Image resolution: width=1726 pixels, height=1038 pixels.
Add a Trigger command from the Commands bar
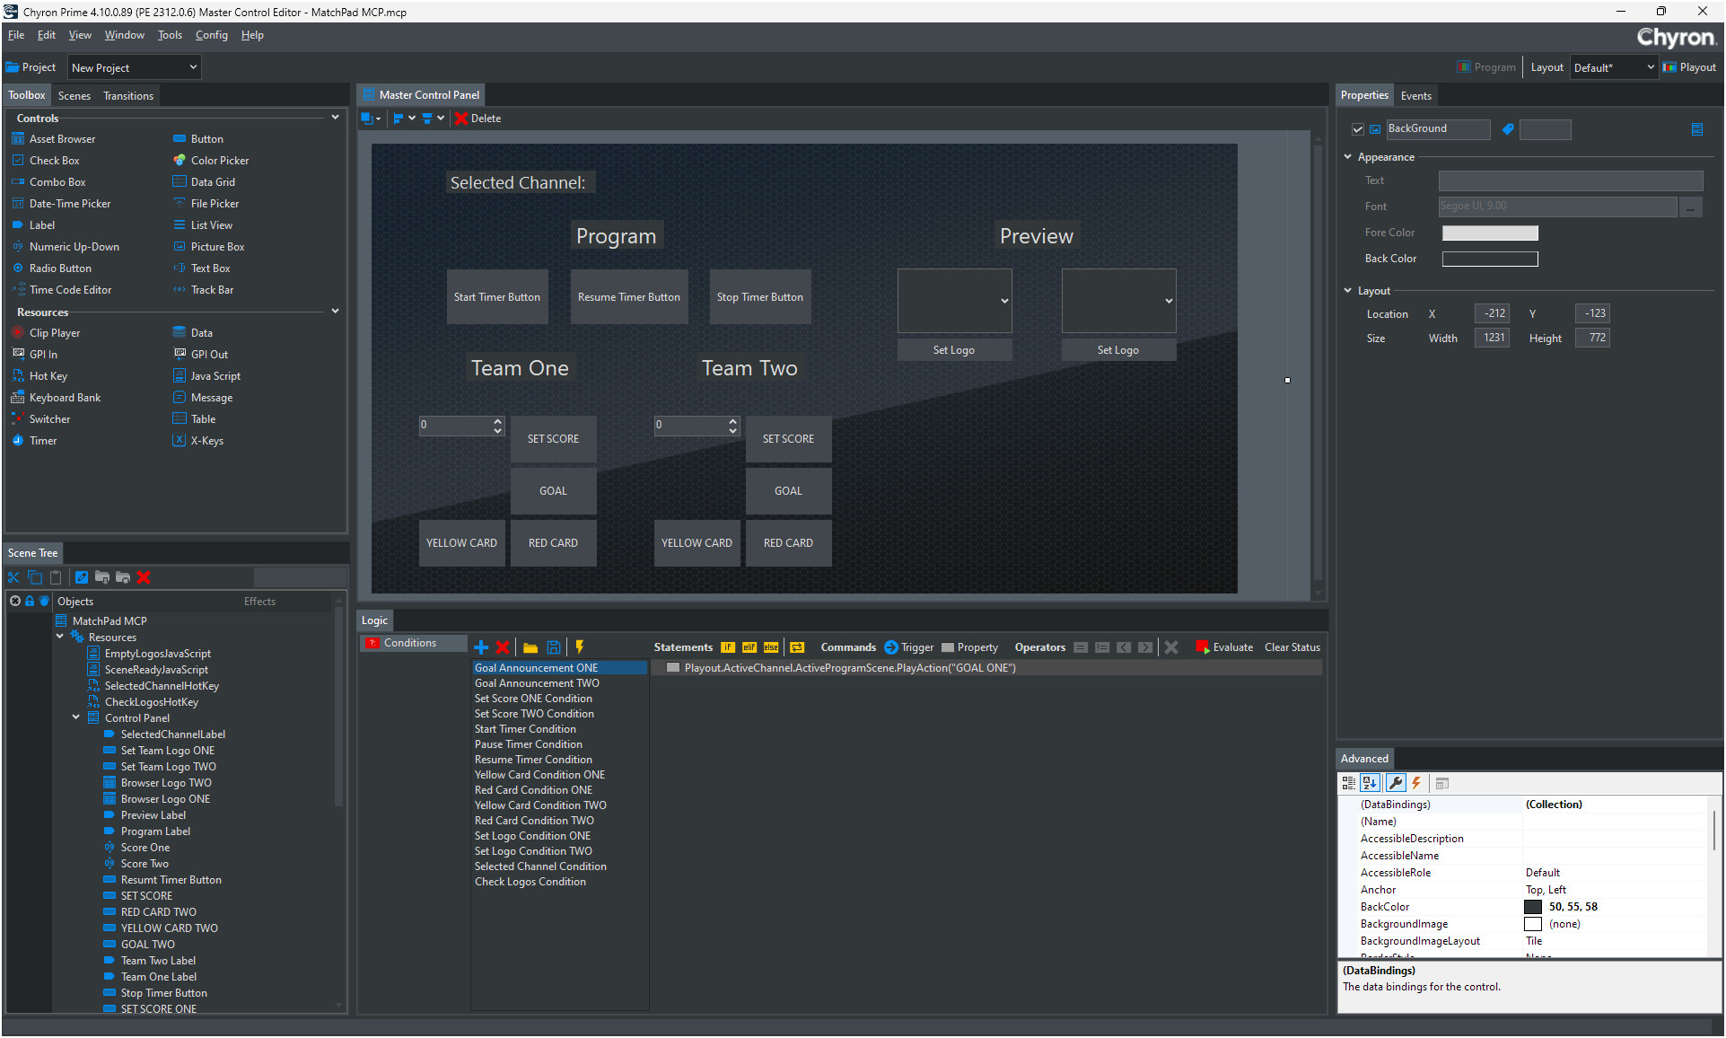click(891, 647)
